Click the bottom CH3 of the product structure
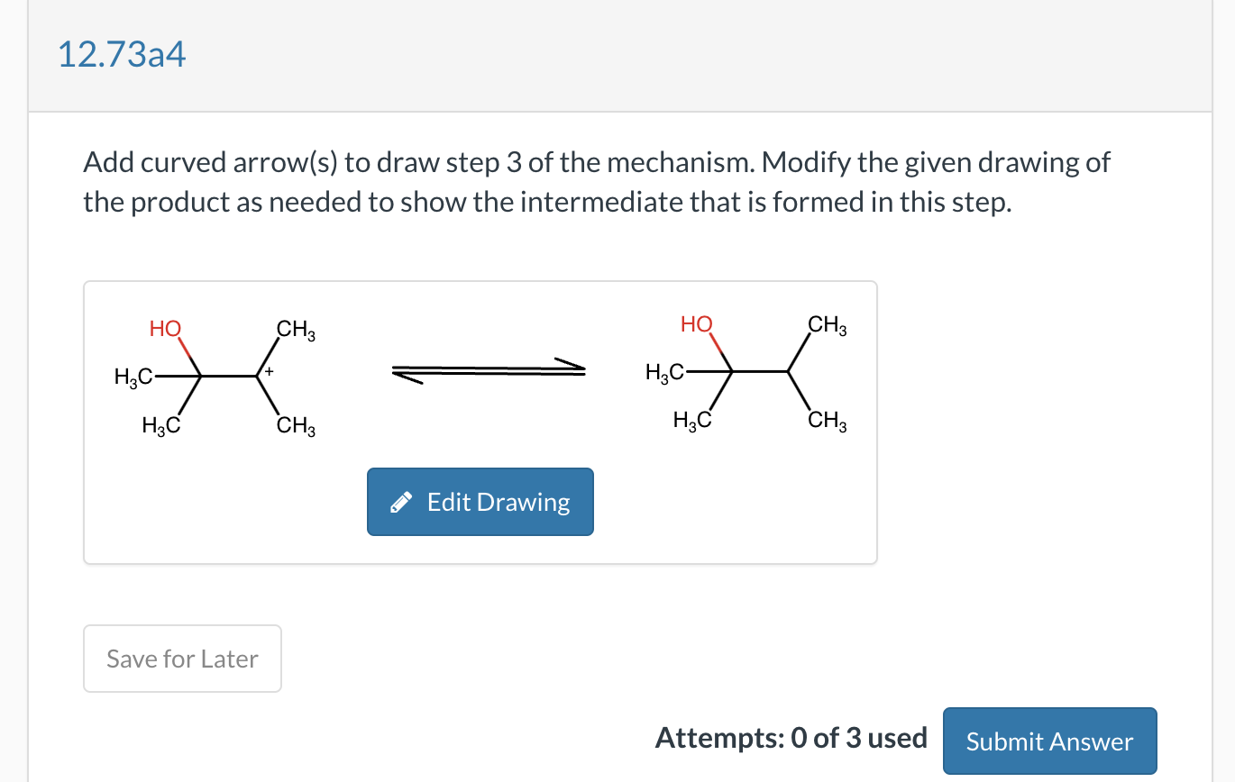This screenshot has width=1235, height=782. [825, 419]
